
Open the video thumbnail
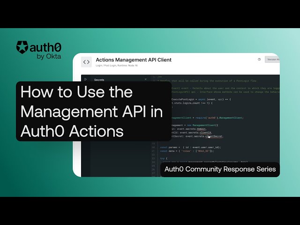pos(150,112)
